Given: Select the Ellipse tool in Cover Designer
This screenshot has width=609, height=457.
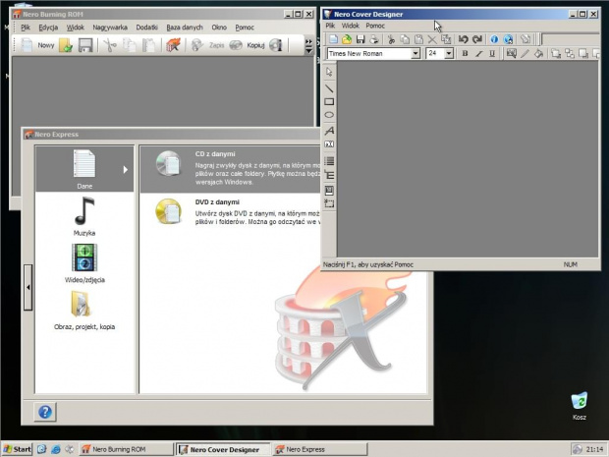Looking at the screenshot, I should coord(329,115).
